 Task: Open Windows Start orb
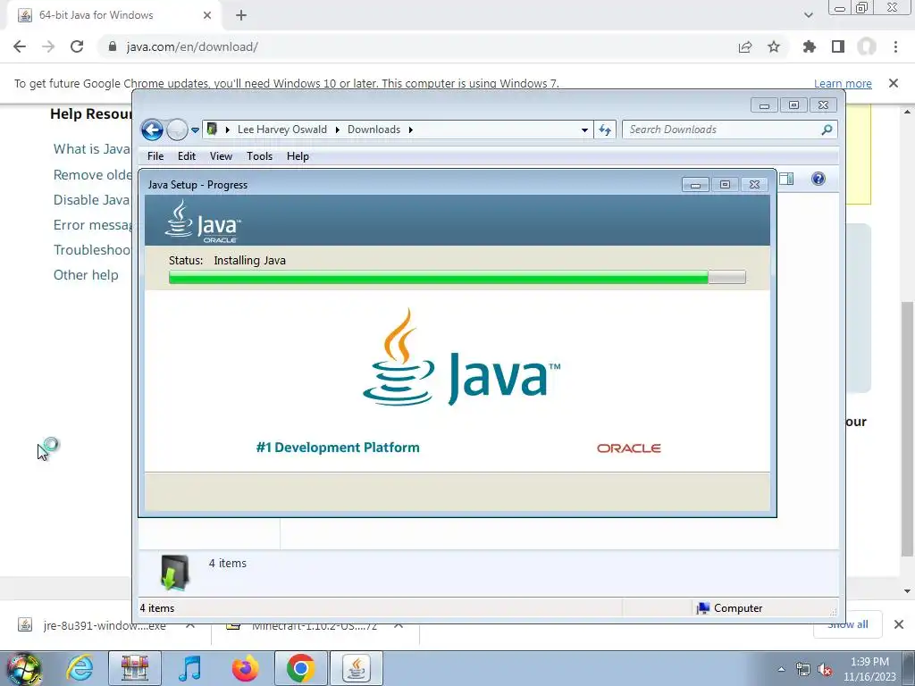click(x=24, y=668)
